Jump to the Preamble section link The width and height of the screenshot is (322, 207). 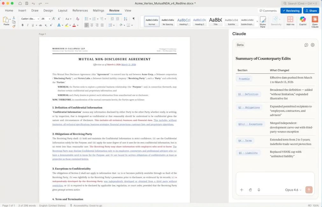(x=244, y=79)
